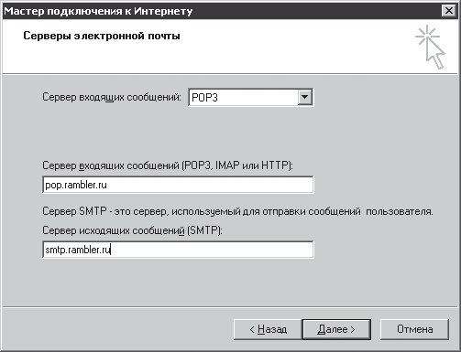This screenshot has height=352, width=461.
Task: Focus the pop.rambler.ru incoming server field
Action: 178,185
